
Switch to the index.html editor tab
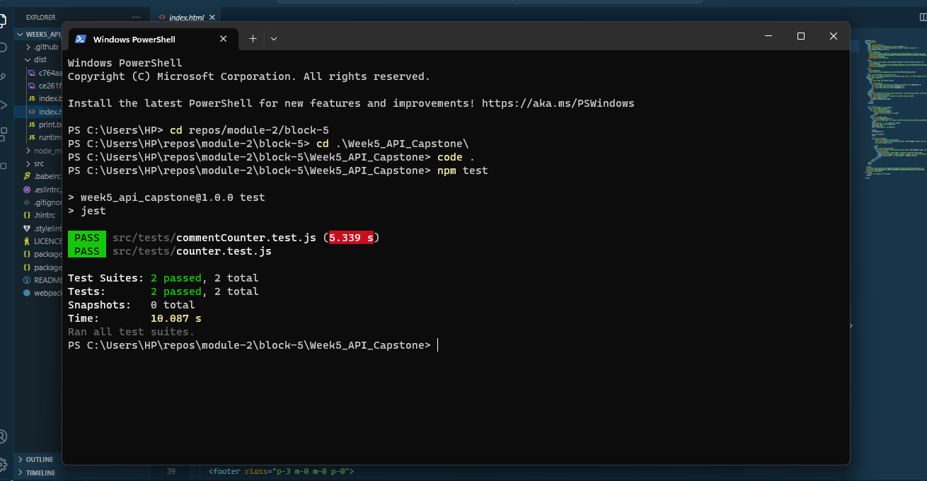187,16
